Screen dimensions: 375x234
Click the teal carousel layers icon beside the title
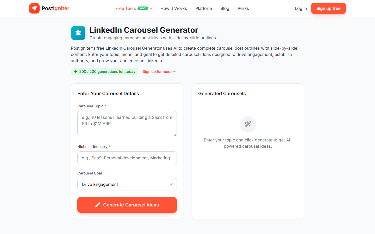click(x=78, y=33)
